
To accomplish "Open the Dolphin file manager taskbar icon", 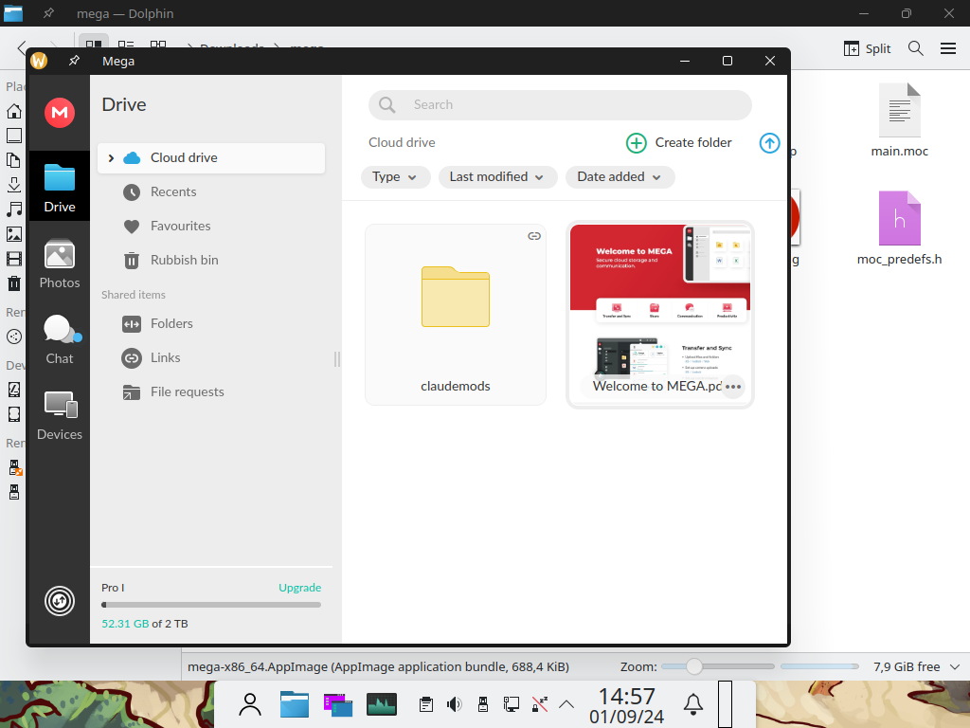I will click(x=295, y=704).
